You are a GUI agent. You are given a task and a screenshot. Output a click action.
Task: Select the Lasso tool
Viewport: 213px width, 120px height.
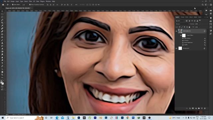click(2, 17)
